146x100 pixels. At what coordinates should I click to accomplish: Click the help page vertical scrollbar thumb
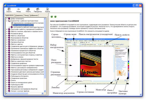click(141, 33)
